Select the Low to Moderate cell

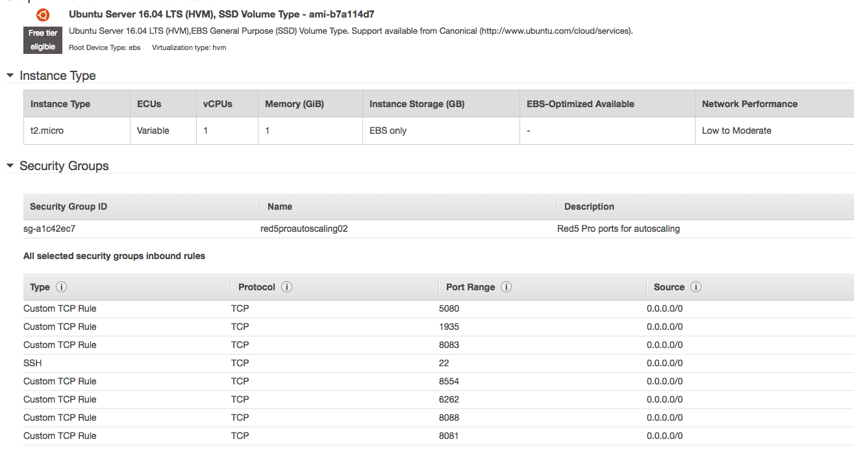736,131
